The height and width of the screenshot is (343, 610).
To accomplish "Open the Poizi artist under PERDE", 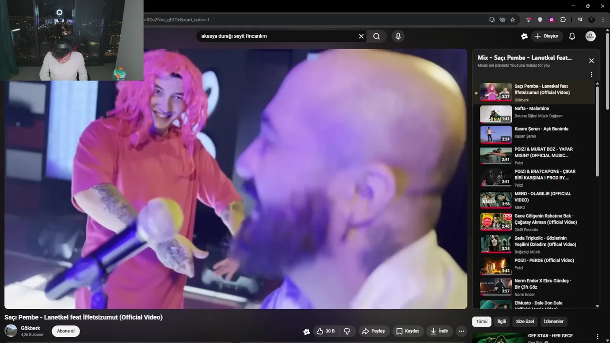I will pos(518,268).
